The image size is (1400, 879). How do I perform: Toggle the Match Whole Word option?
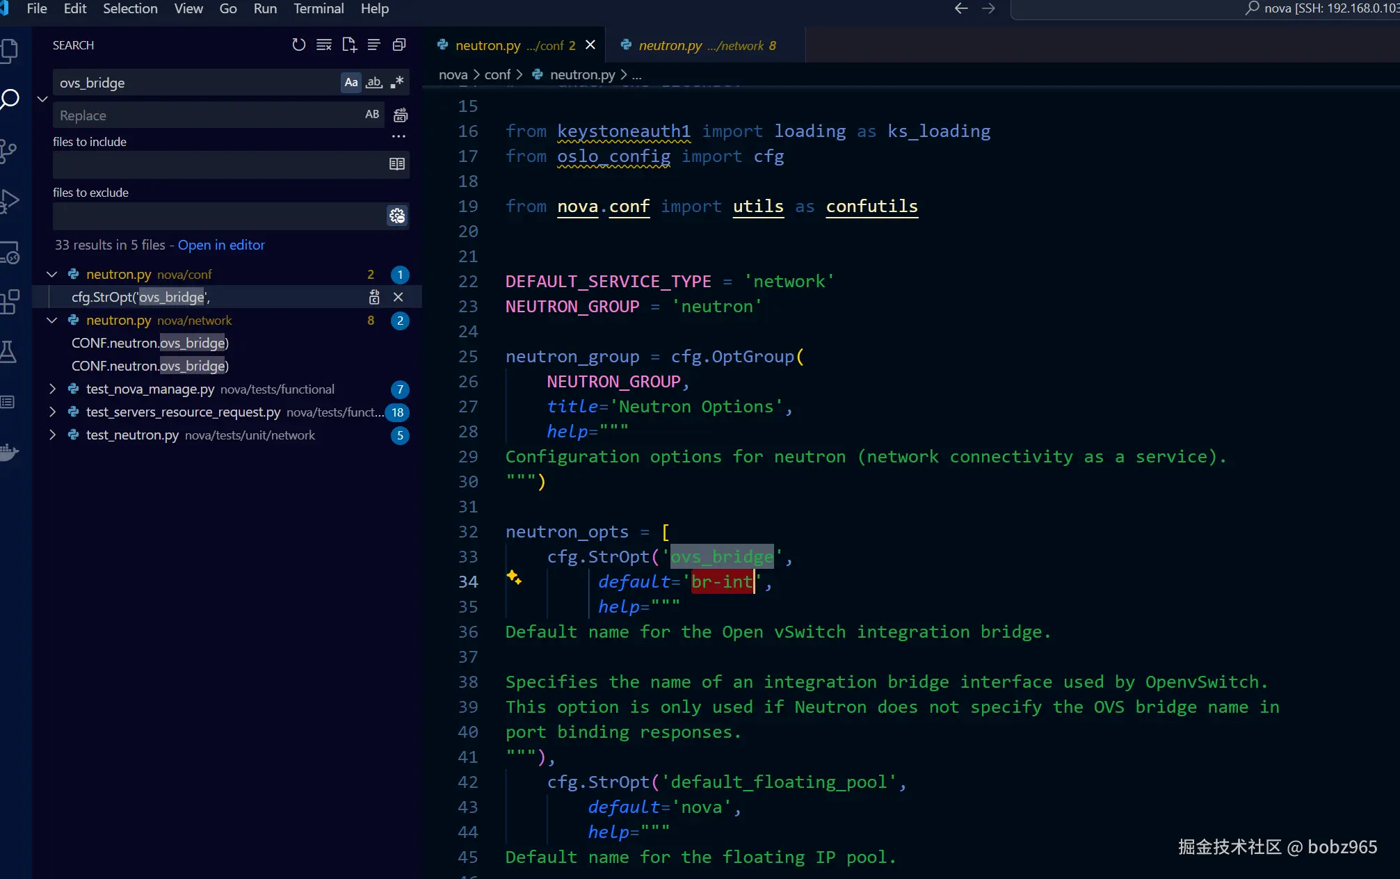(x=374, y=83)
